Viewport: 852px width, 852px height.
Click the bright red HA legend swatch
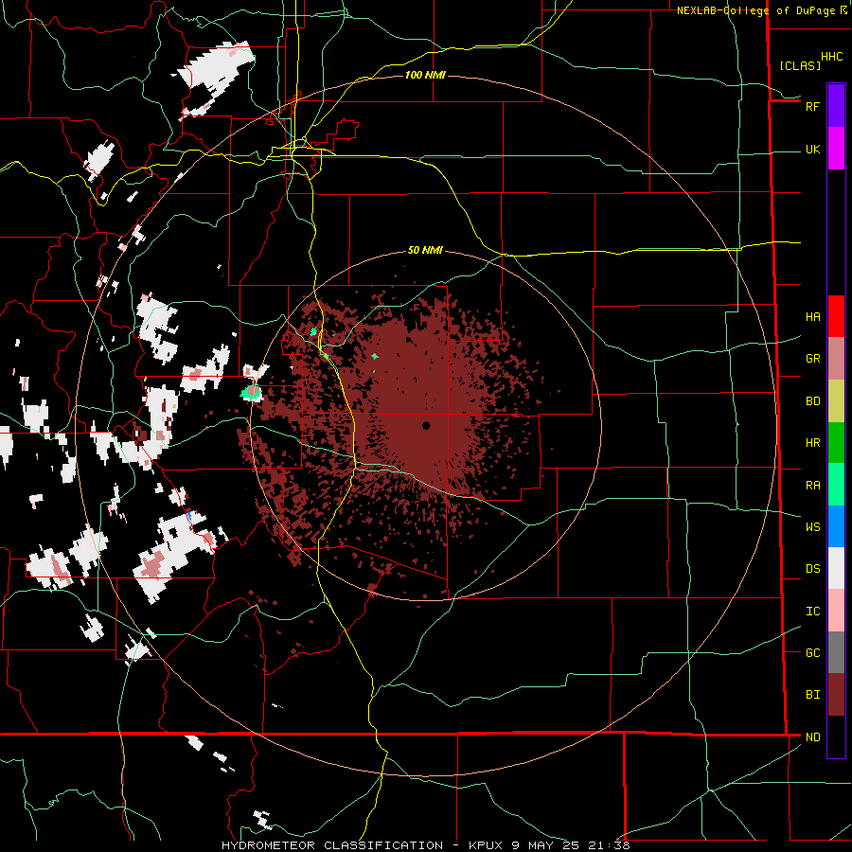tap(836, 316)
